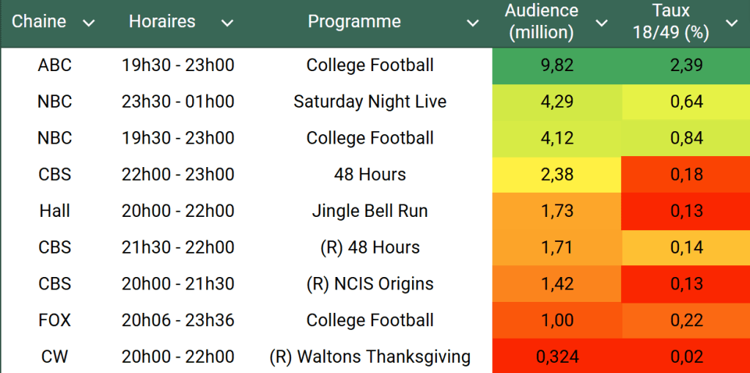Select the (R) Waltons Thanksgiving cell

370,357
